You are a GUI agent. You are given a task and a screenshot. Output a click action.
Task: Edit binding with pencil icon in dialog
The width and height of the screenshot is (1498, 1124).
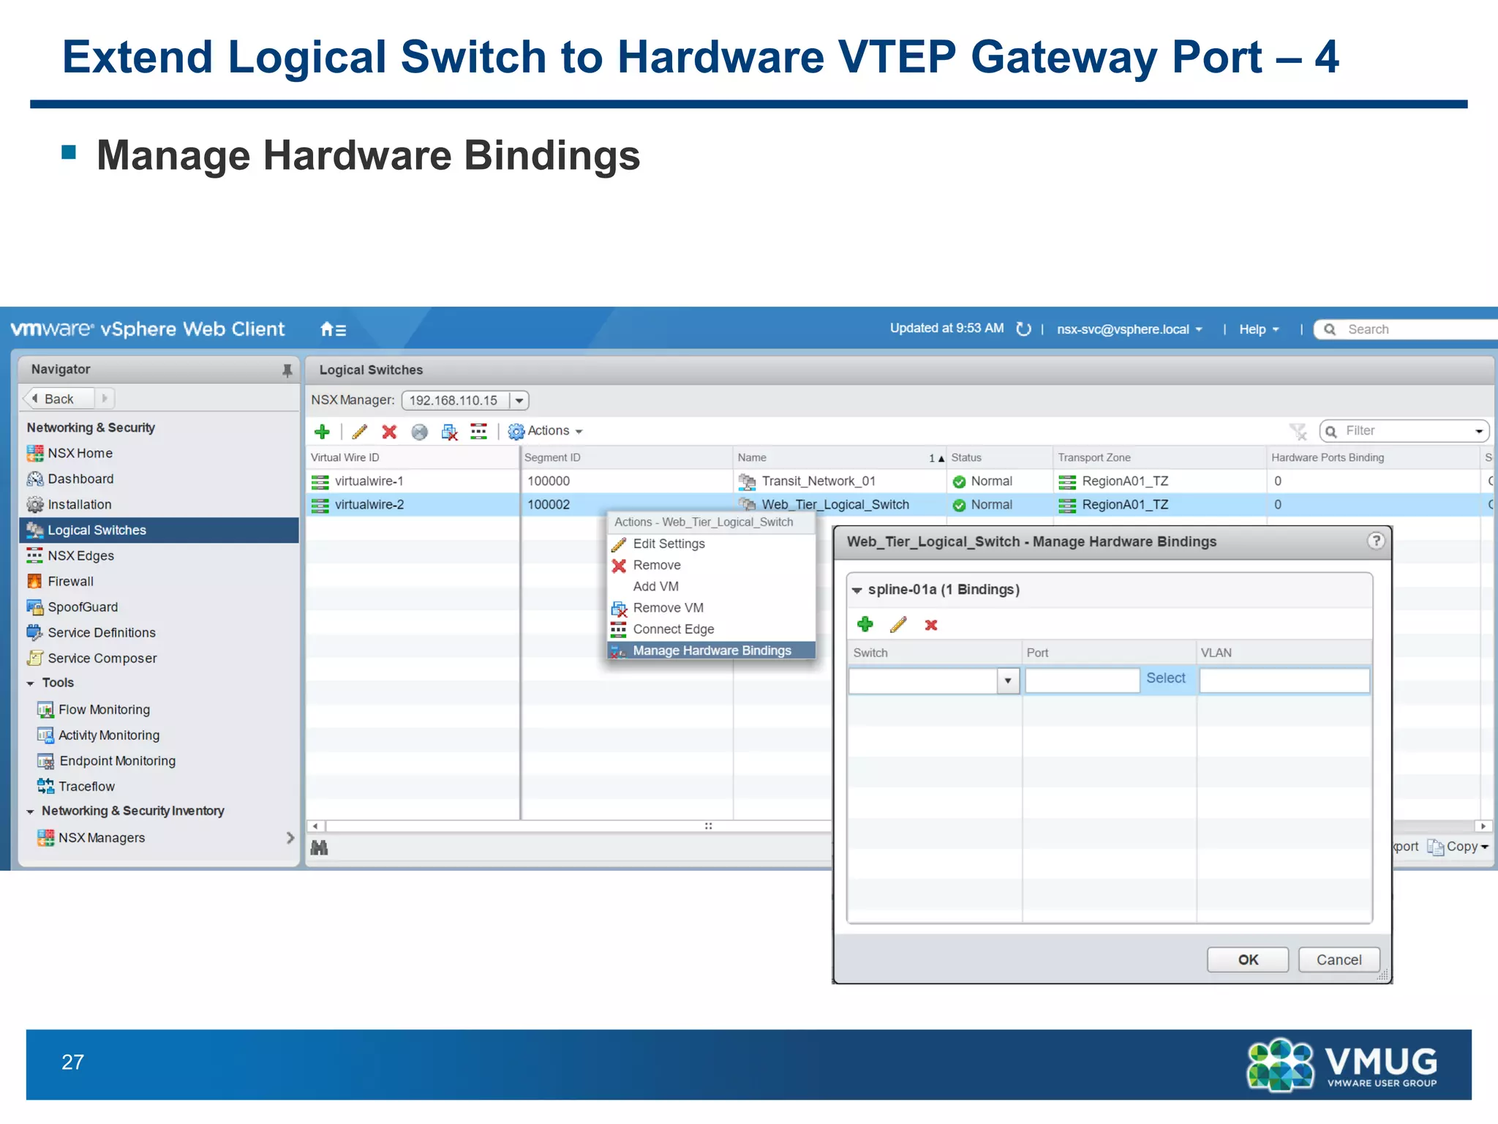[x=898, y=624]
